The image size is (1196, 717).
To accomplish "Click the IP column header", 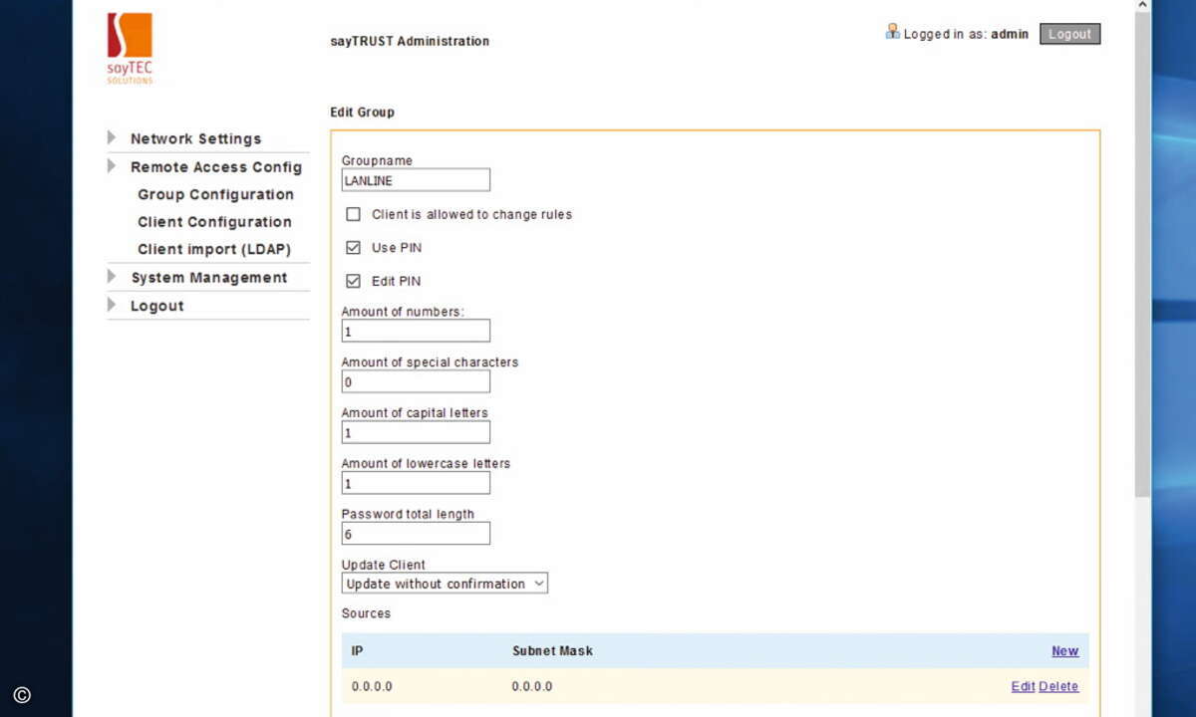I will tap(357, 650).
